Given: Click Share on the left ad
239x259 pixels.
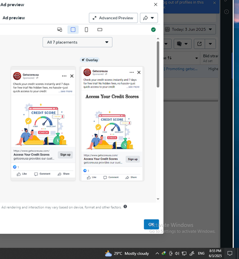Looking at the screenshot, I should [64, 174].
